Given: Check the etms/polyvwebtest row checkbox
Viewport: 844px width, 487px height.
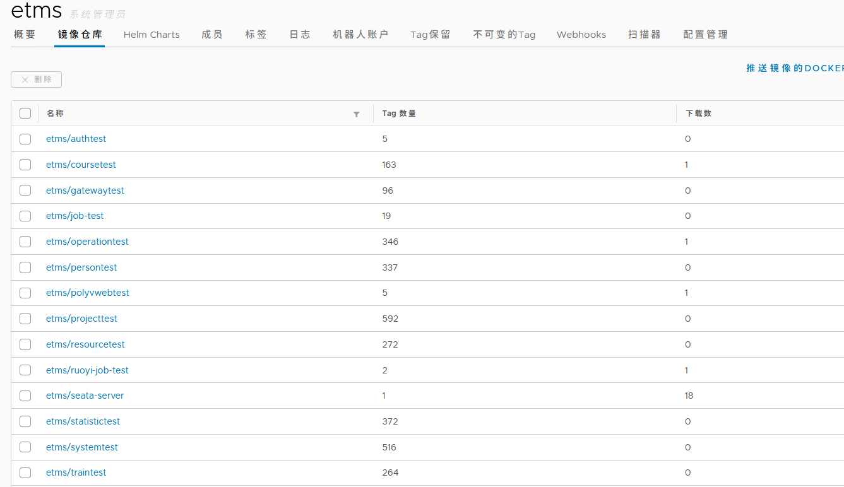Looking at the screenshot, I should coord(25,293).
